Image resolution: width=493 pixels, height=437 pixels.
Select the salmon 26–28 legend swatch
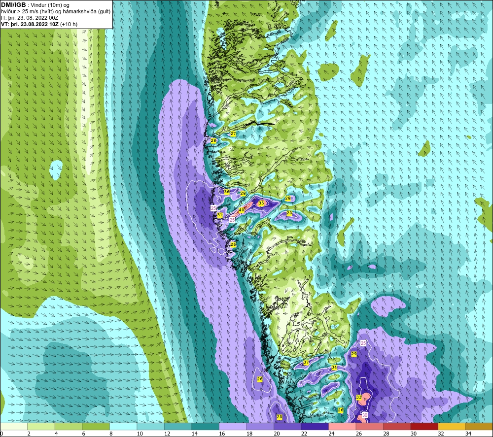tap(369, 427)
